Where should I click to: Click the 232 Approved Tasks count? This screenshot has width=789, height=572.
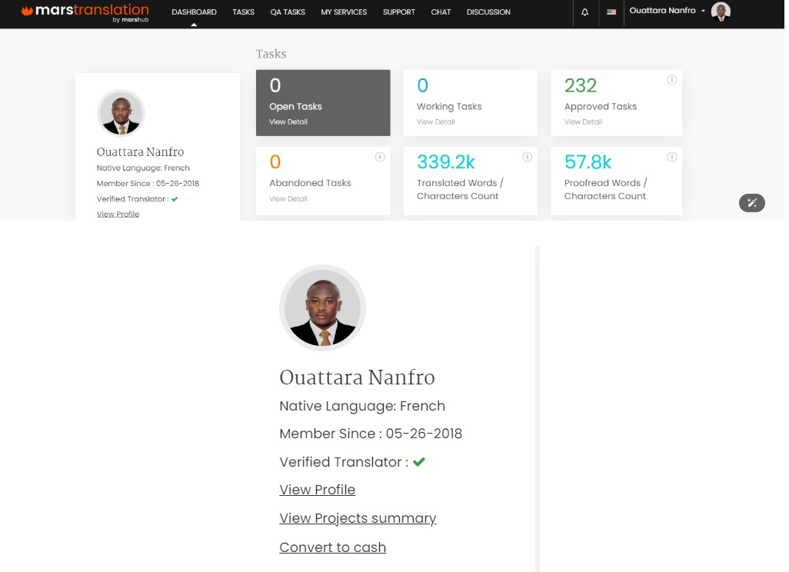[x=581, y=85]
